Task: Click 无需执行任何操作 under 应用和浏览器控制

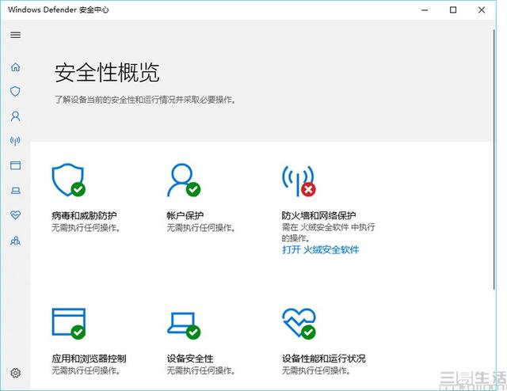Action: [86, 370]
